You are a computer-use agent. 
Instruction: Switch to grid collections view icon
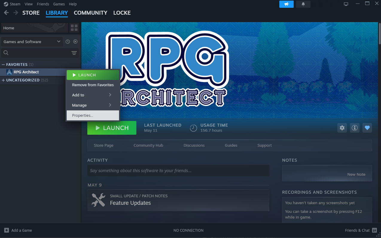tap(74, 28)
